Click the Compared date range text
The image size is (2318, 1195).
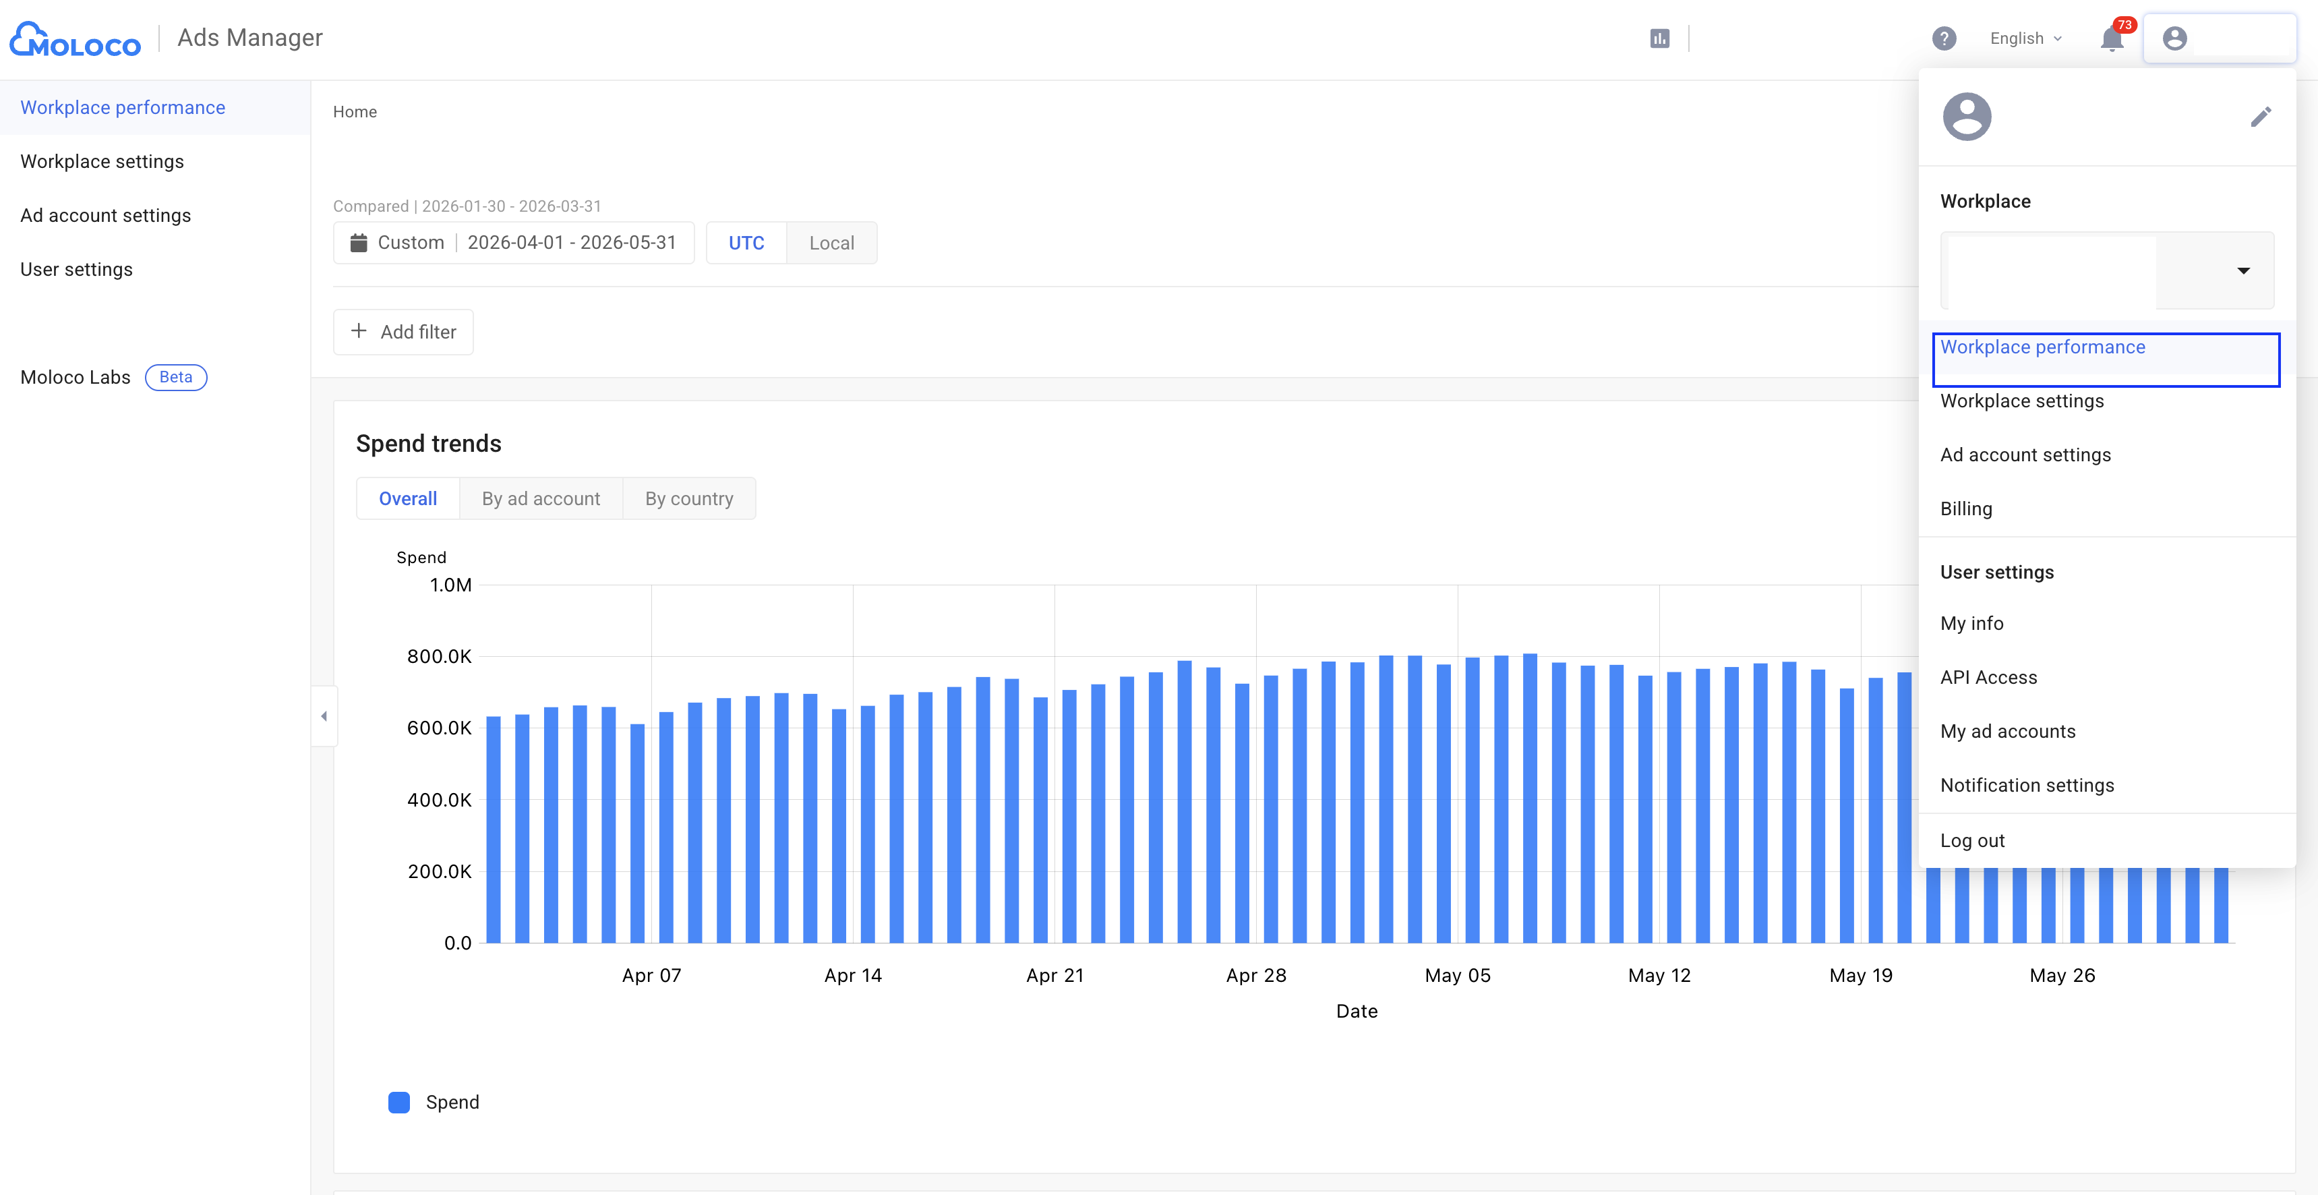pyautogui.click(x=467, y=206)
